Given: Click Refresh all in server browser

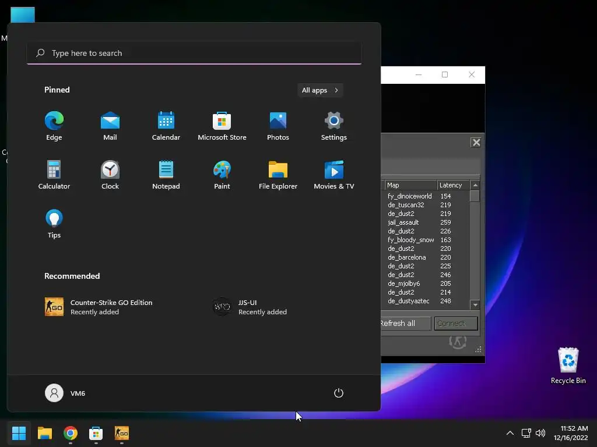Looking at the screenshot, I should click(x=406, y=324).
